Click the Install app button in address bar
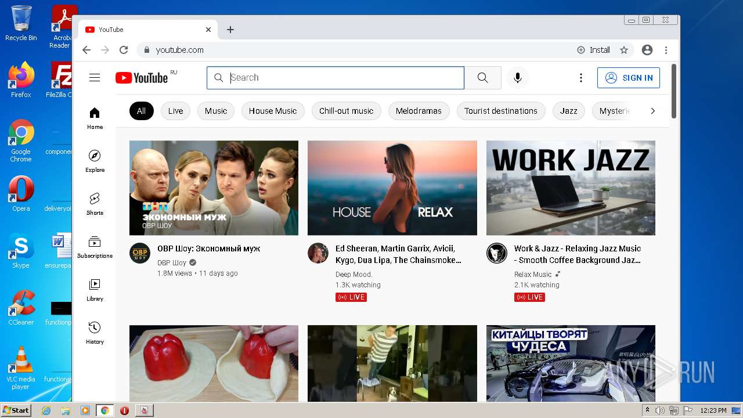This screenshot has height=418, width=743. coord(593,50)
